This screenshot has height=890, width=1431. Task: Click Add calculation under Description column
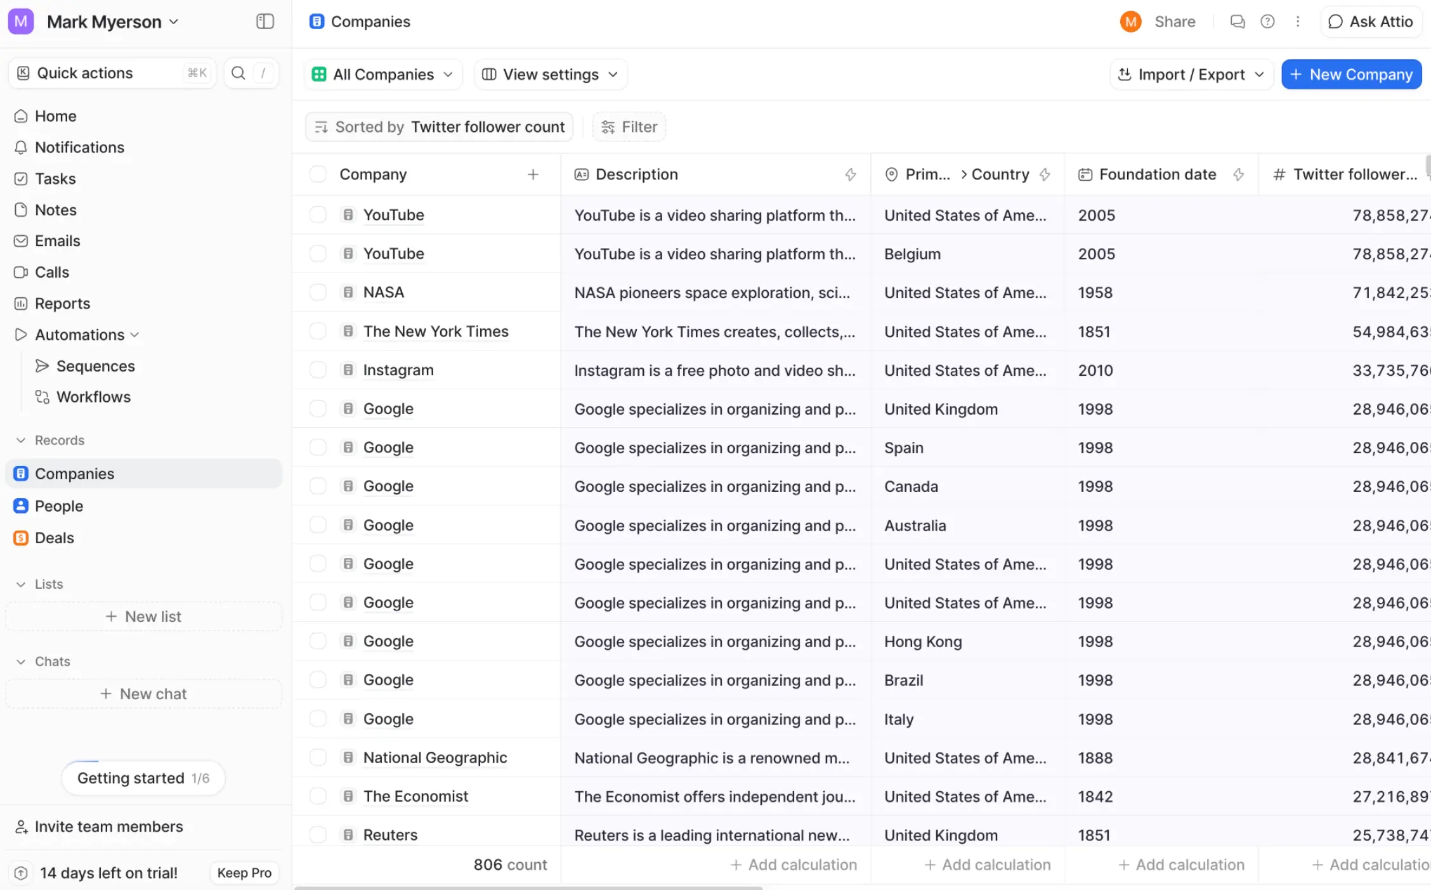[x=793, y=865]
